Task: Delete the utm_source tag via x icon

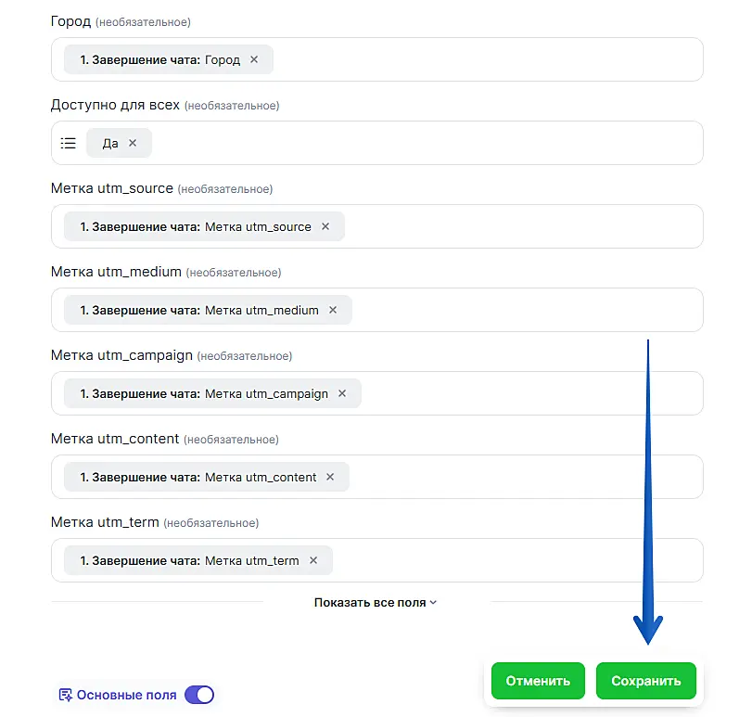Action: tap(325, 226)
